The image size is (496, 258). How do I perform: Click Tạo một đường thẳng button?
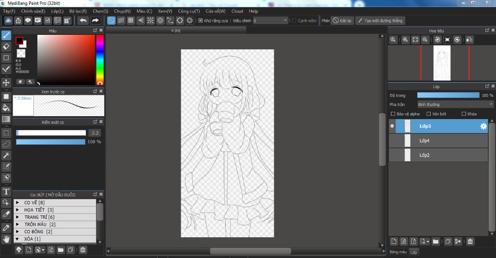point(380,20)
